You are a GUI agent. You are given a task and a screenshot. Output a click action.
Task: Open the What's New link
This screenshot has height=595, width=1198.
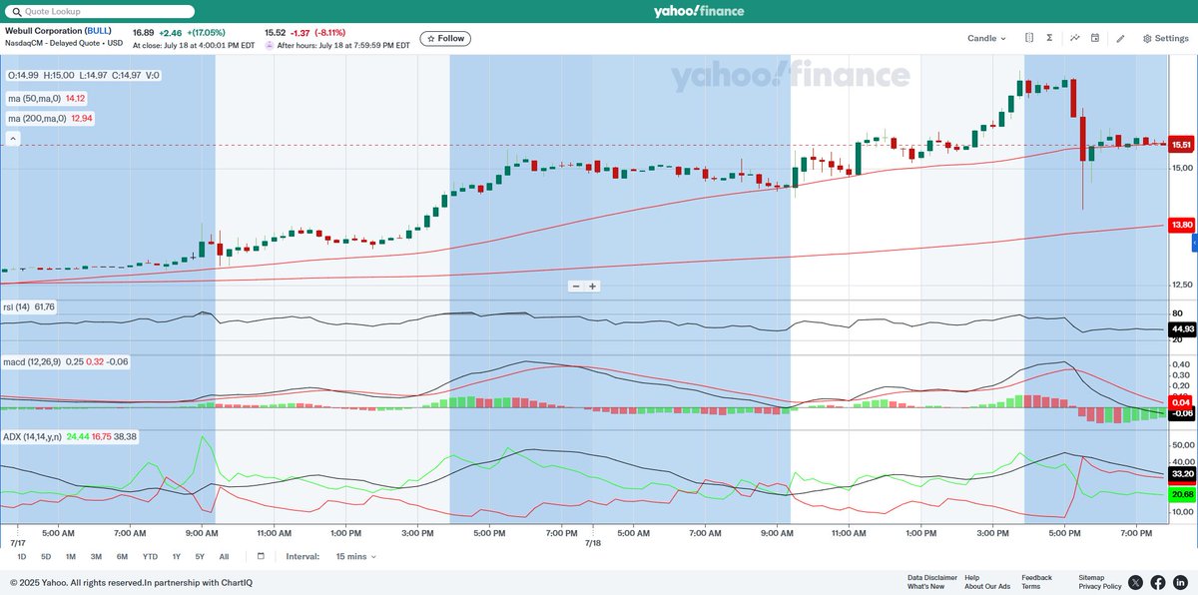tap(925, 586)
